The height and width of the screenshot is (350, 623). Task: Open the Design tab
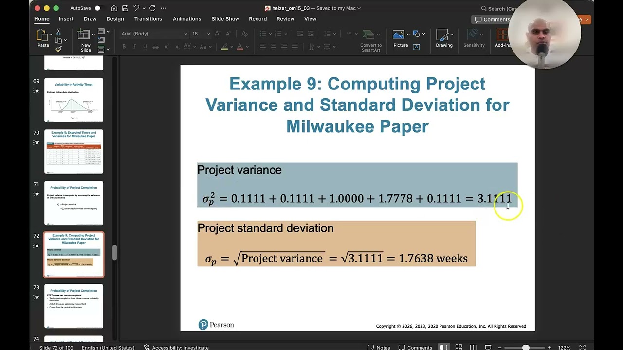pyautogui.click(x=115, y=19)
